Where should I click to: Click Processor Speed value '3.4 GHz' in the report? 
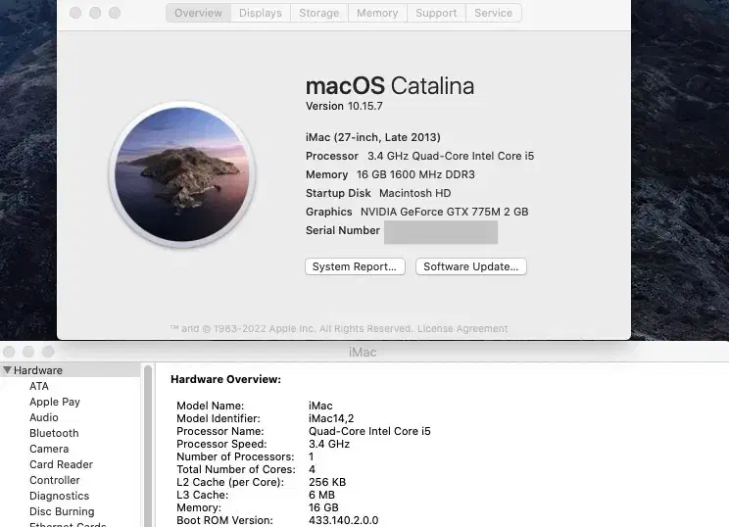tap(329, 445)
